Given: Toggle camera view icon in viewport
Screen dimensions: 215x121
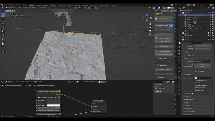Looking at the screenshot, I should click(150, 31).
